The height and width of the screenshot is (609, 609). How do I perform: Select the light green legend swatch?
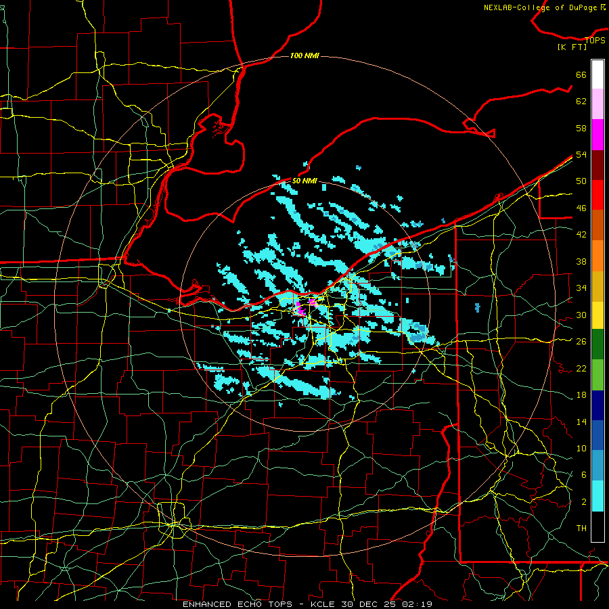click(x=597, y=375)
